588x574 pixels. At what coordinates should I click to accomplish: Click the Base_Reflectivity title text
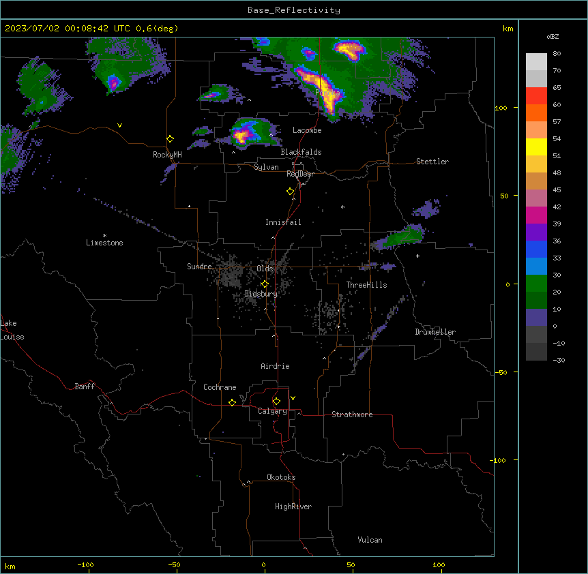pos(293,10)
